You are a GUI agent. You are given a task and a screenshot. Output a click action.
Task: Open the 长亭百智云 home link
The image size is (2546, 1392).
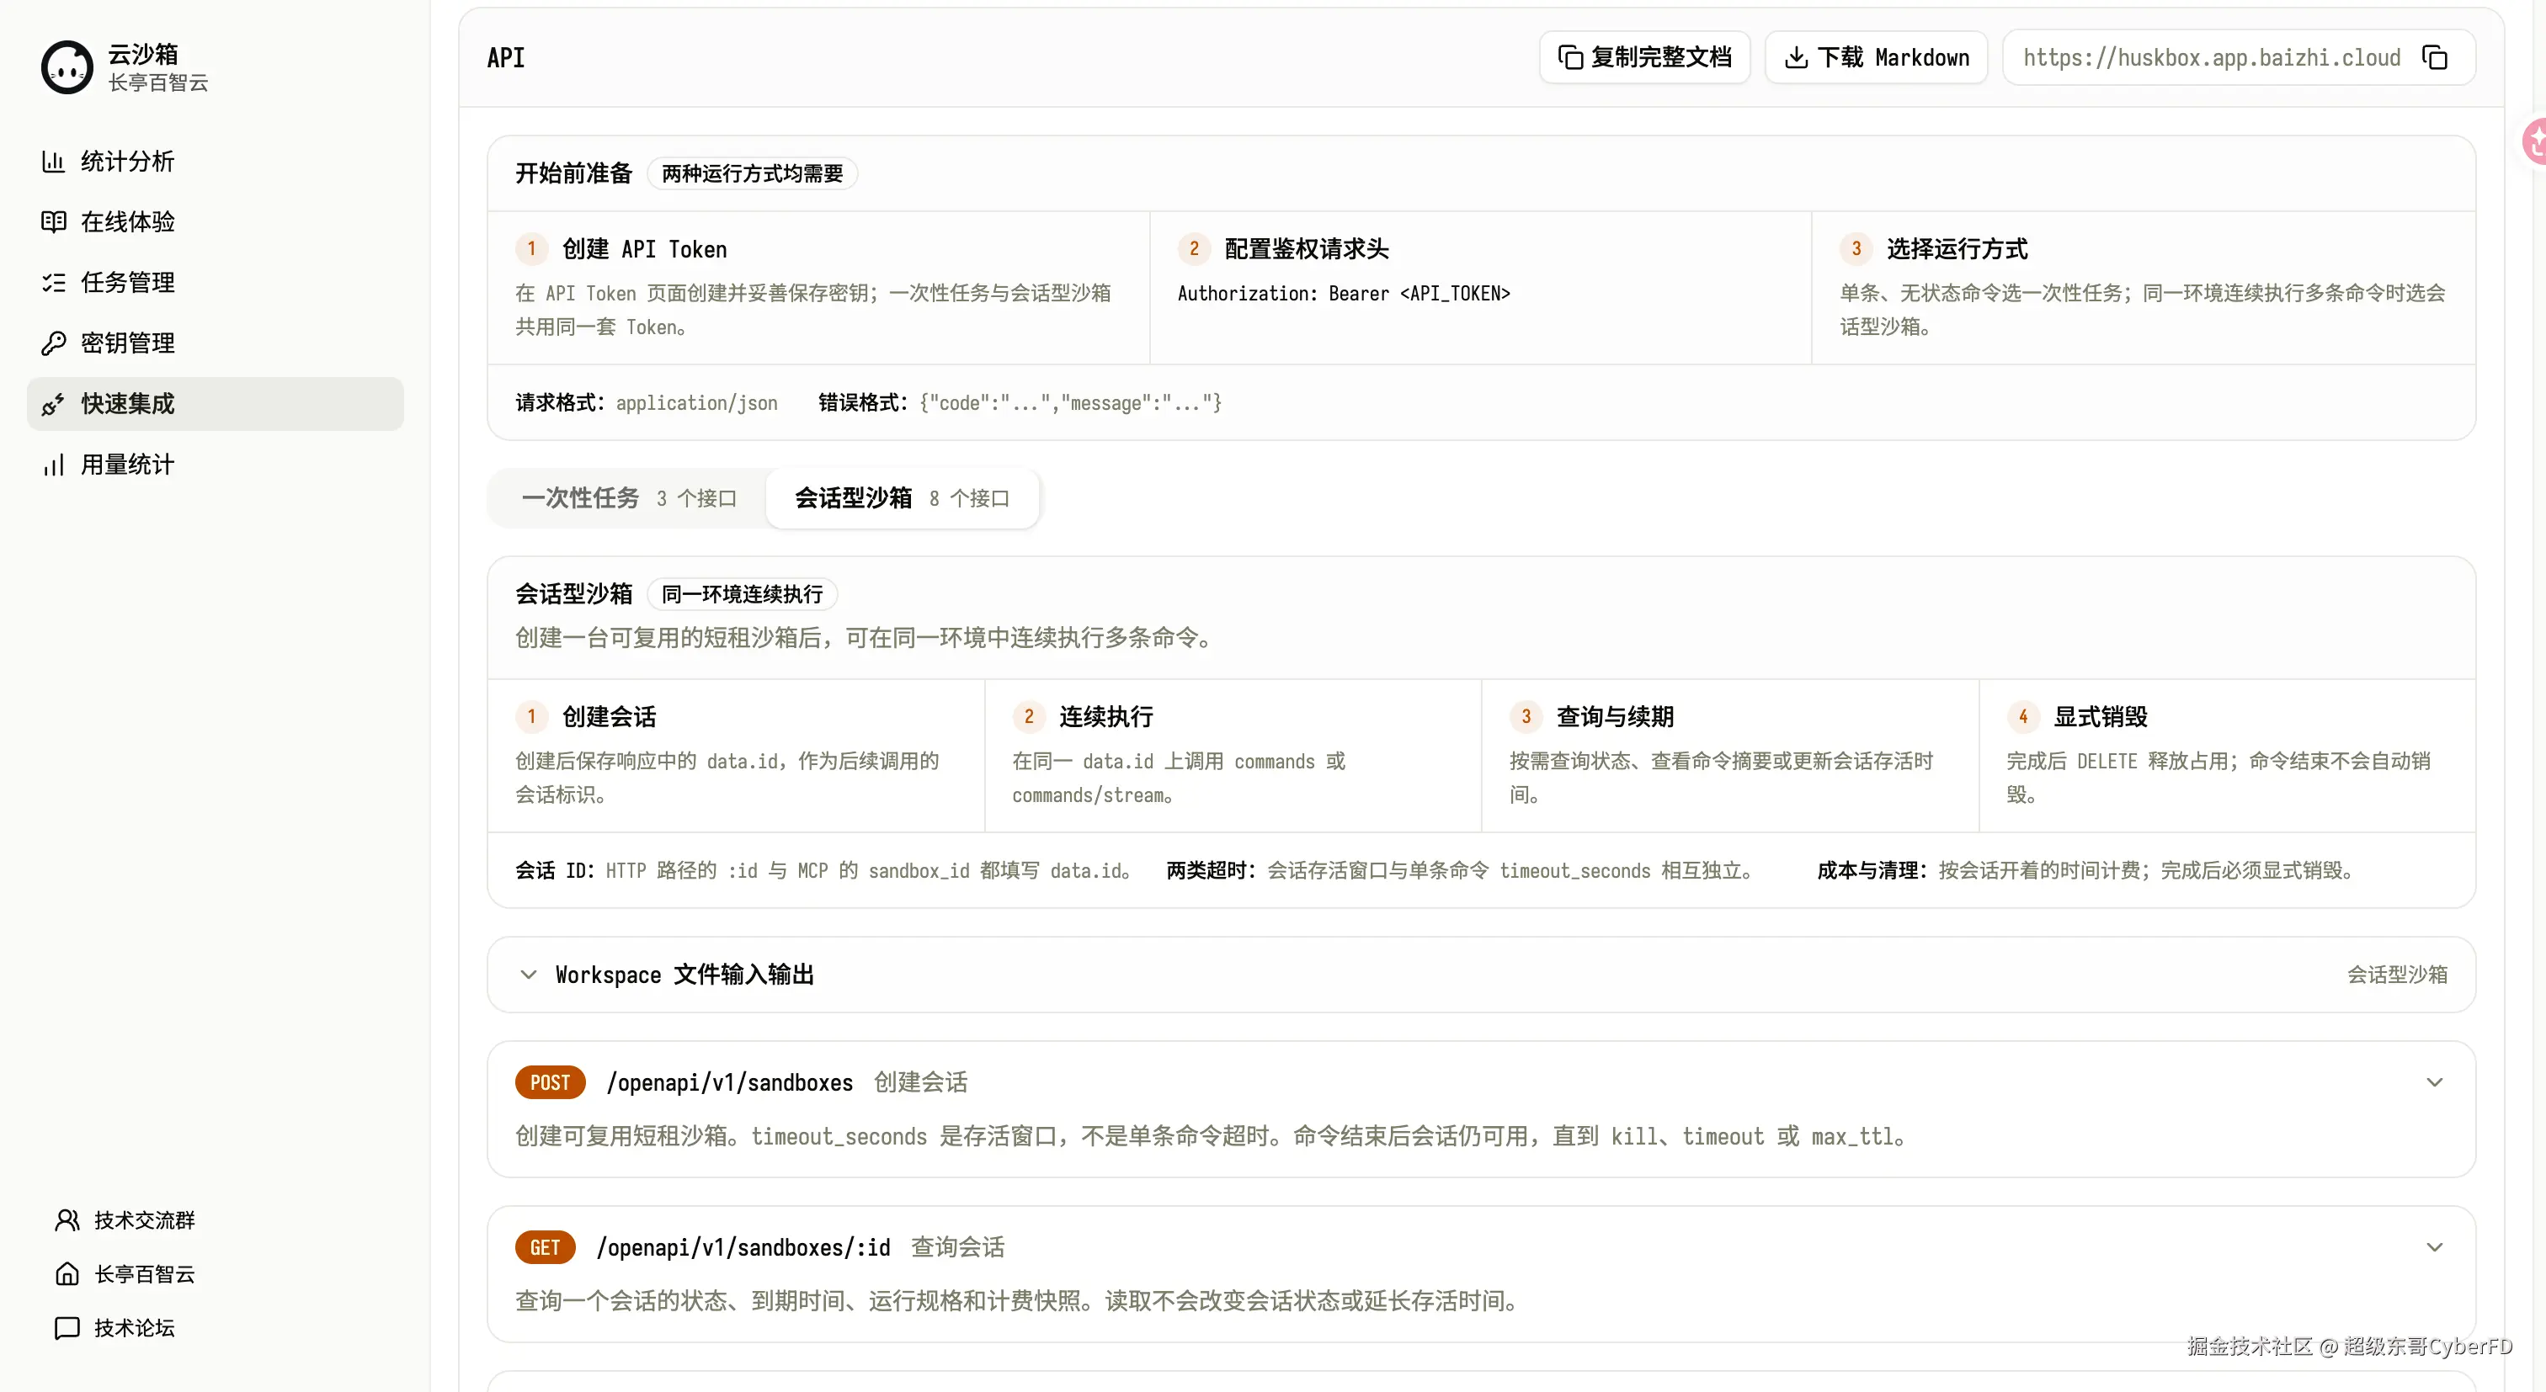coord(125,1274)
